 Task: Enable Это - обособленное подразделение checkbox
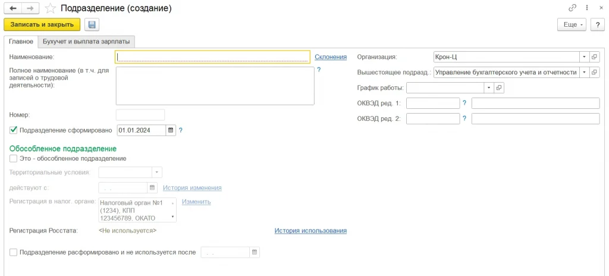(x=14, y=159)
